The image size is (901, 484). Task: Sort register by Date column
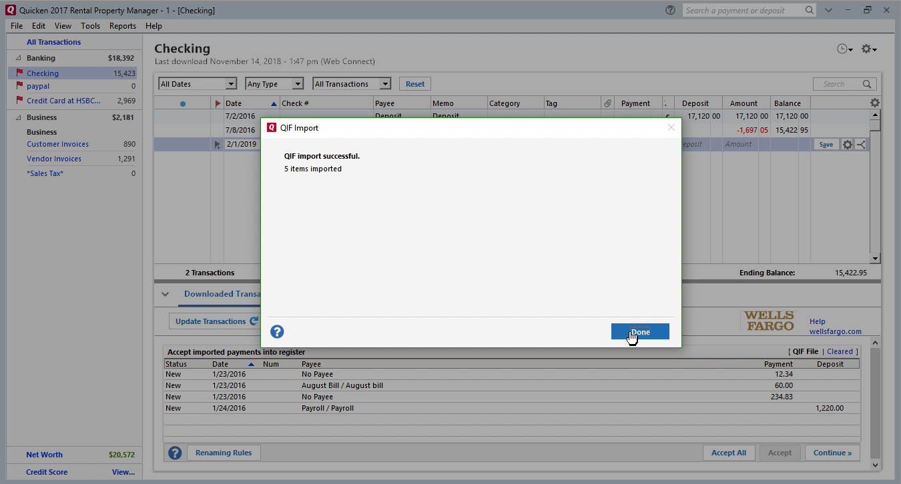pos(250,103)
